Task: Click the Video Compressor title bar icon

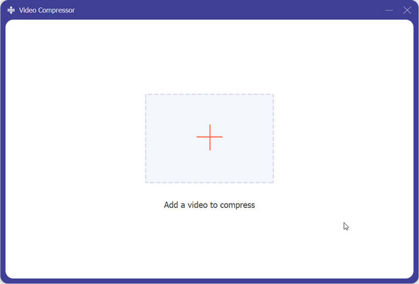Action: tap(11, 10)
